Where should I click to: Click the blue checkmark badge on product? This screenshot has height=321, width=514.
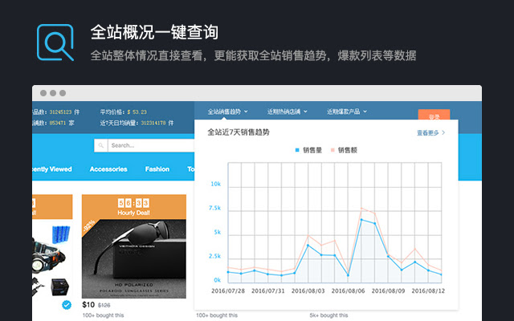[x=66, y=304]
